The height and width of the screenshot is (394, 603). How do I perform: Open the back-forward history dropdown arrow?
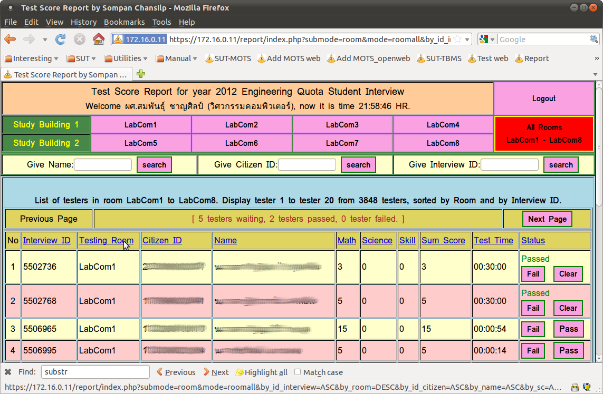[45, 40]
